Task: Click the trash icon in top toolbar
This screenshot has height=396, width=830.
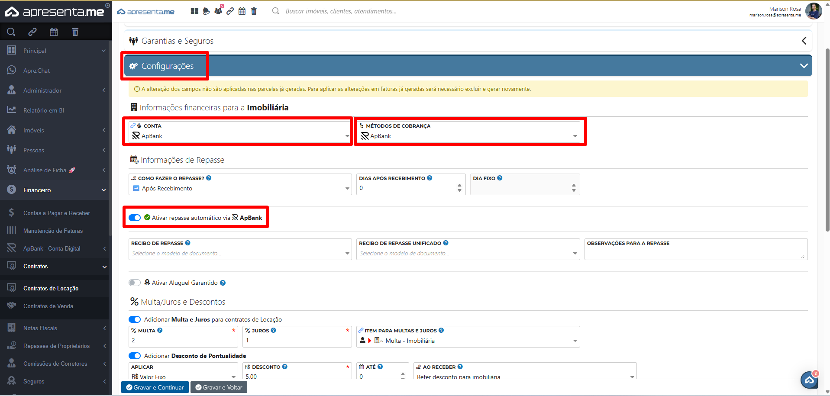Action: tap(254, 11)
